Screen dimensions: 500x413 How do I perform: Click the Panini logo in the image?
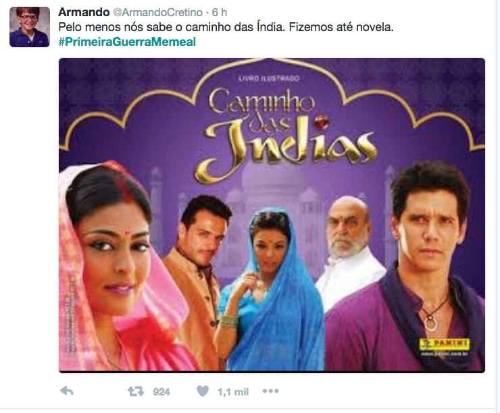[x=445, y=343]
